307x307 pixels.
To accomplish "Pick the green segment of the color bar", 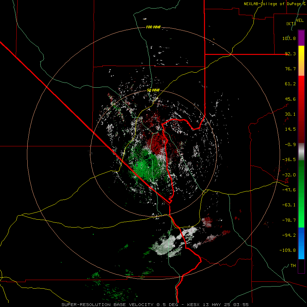I will click(301, 194).
